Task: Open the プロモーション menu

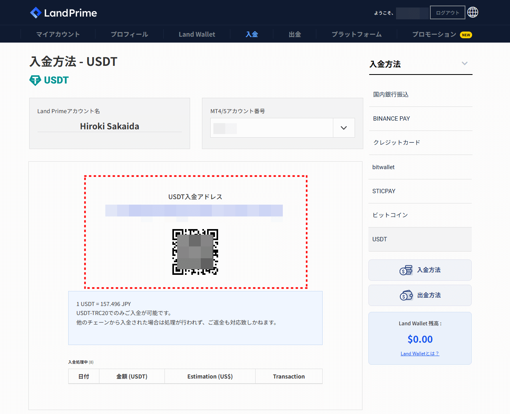Action: [434, 34]
